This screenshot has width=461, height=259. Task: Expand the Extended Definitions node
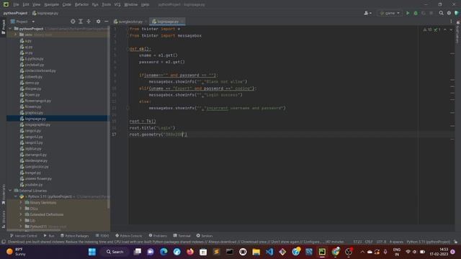pos(21,214)
